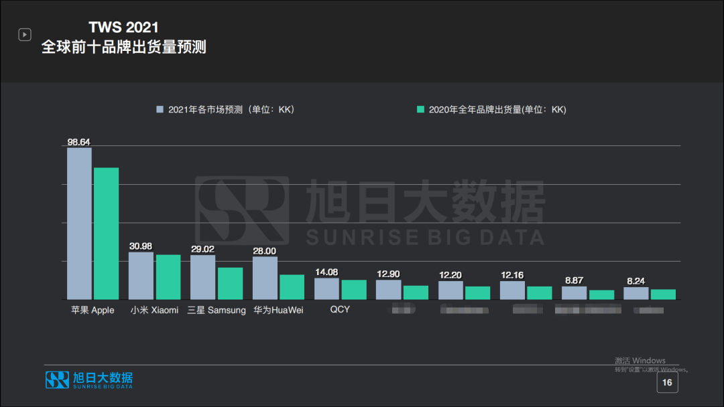The width and height of the screenshot is (724, 407).
Task: Click the 12.90 value label
Action: click(x=388, y=274)
